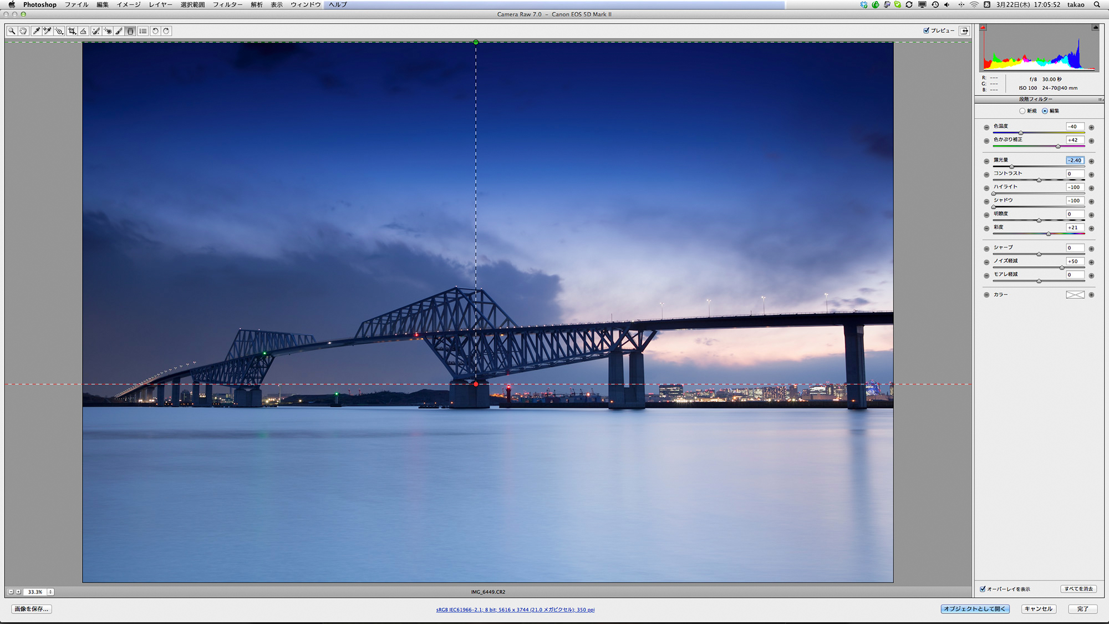Open the 段階フィルター panel options menu

(1100, 99)
